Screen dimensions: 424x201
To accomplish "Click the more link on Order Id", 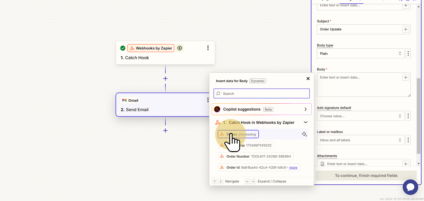I will click(x=293, y=167).
